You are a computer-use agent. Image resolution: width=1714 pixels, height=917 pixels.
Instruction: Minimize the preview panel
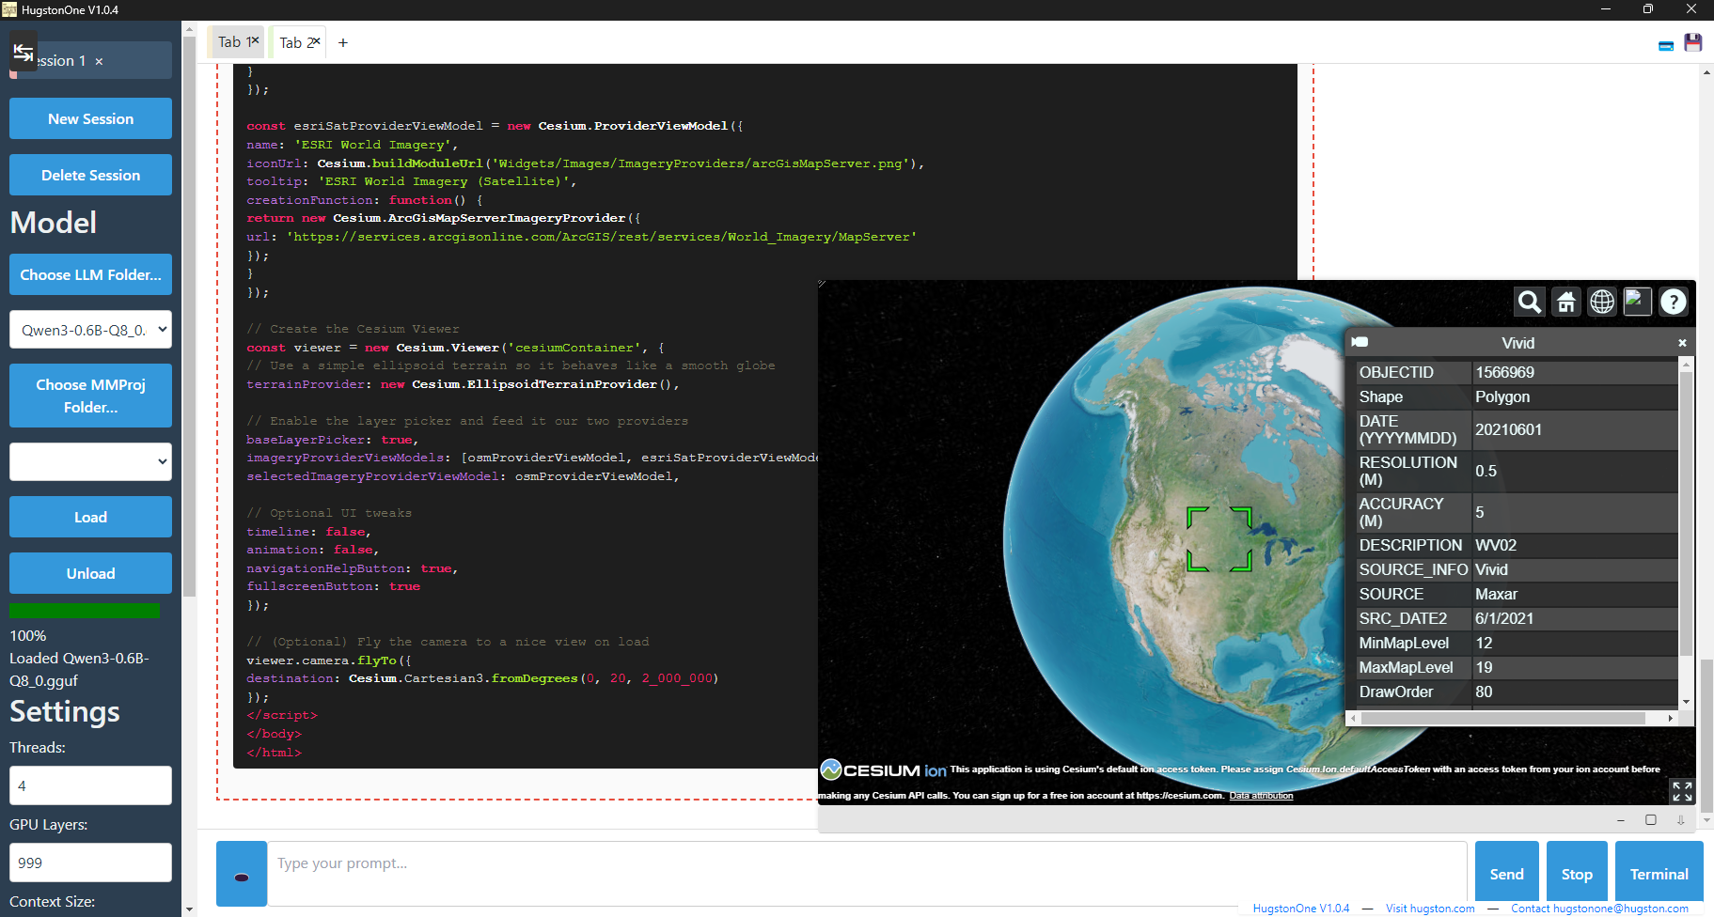[1621, 820]
